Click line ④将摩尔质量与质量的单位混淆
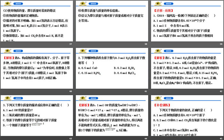Screen dimensions: 224x140 99,11
